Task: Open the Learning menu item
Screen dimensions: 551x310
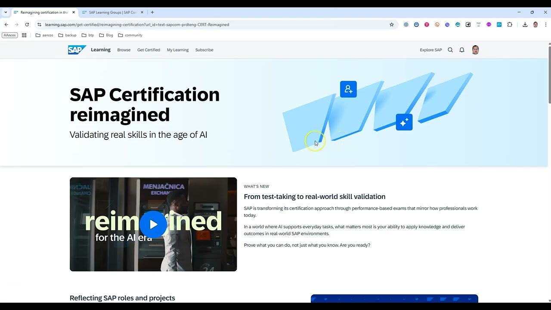Action: (101, 50)
